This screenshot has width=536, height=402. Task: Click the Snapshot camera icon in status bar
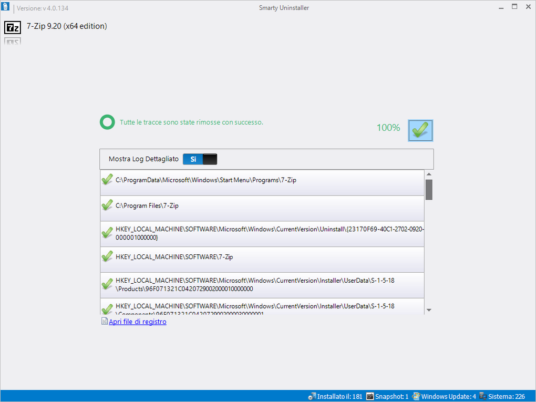(371, 396)
